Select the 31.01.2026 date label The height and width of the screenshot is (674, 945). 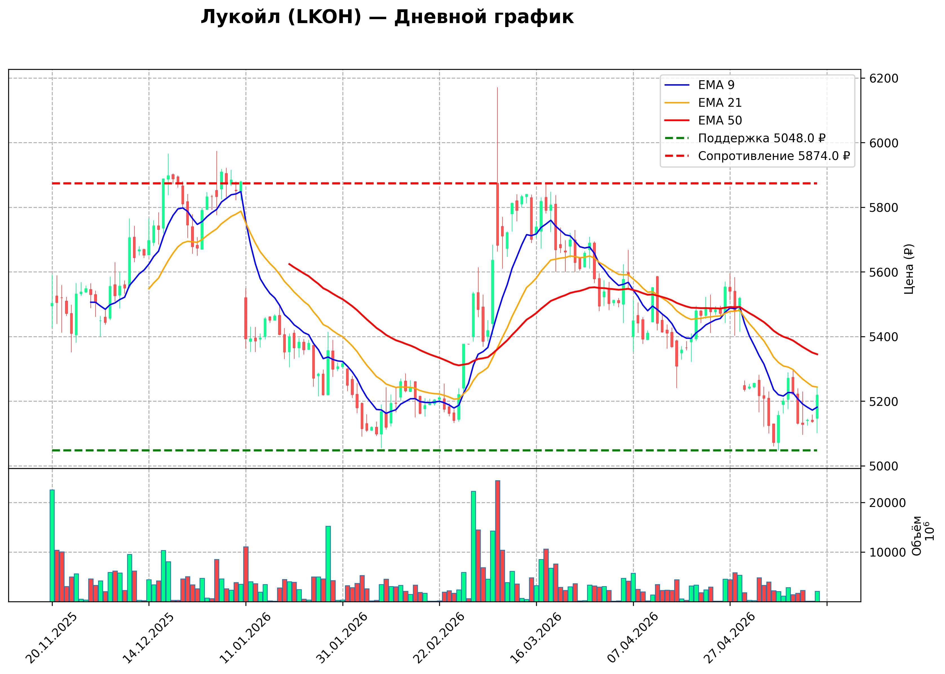point(342,638)
